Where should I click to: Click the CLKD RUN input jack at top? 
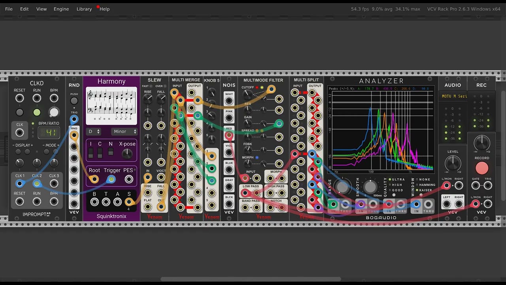(x=37, y=98)
